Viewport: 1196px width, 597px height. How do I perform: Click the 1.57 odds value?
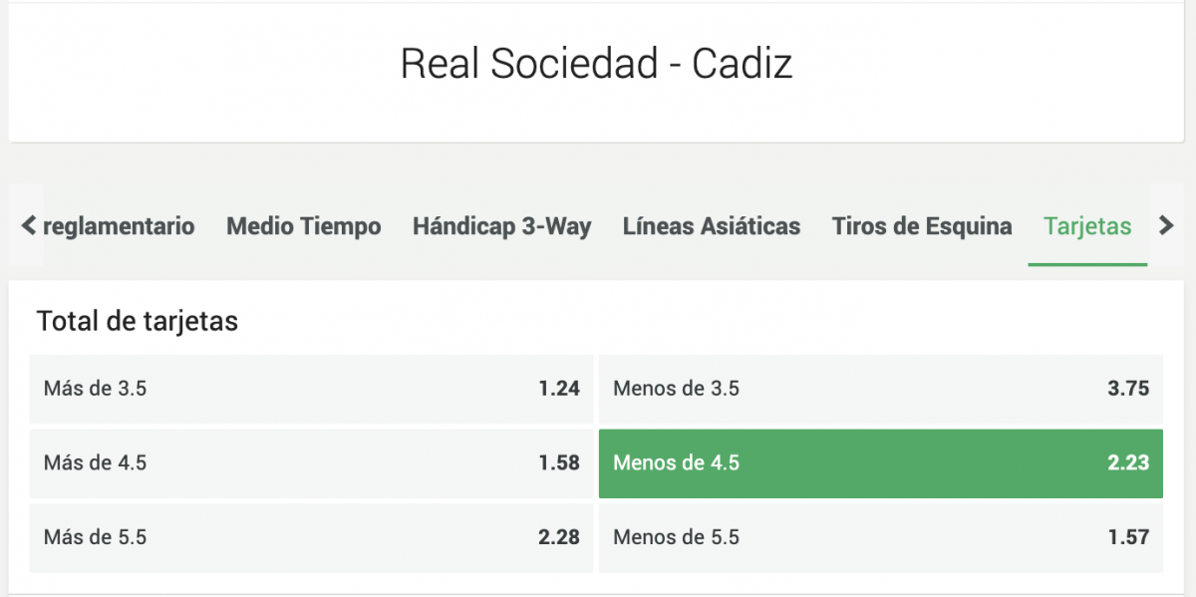tap(1128, 537)
